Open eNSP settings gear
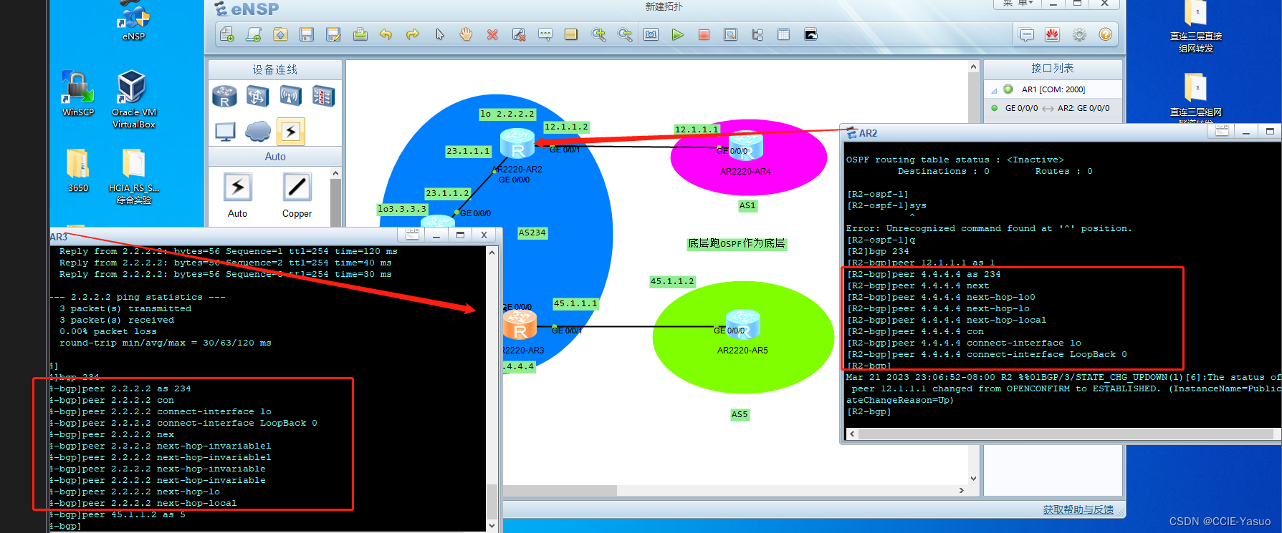 (x=1079, y=34)
